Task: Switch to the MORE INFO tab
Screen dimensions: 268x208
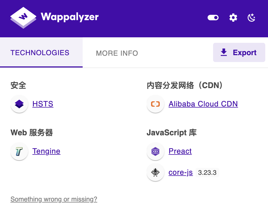Action: pos(117,53)
